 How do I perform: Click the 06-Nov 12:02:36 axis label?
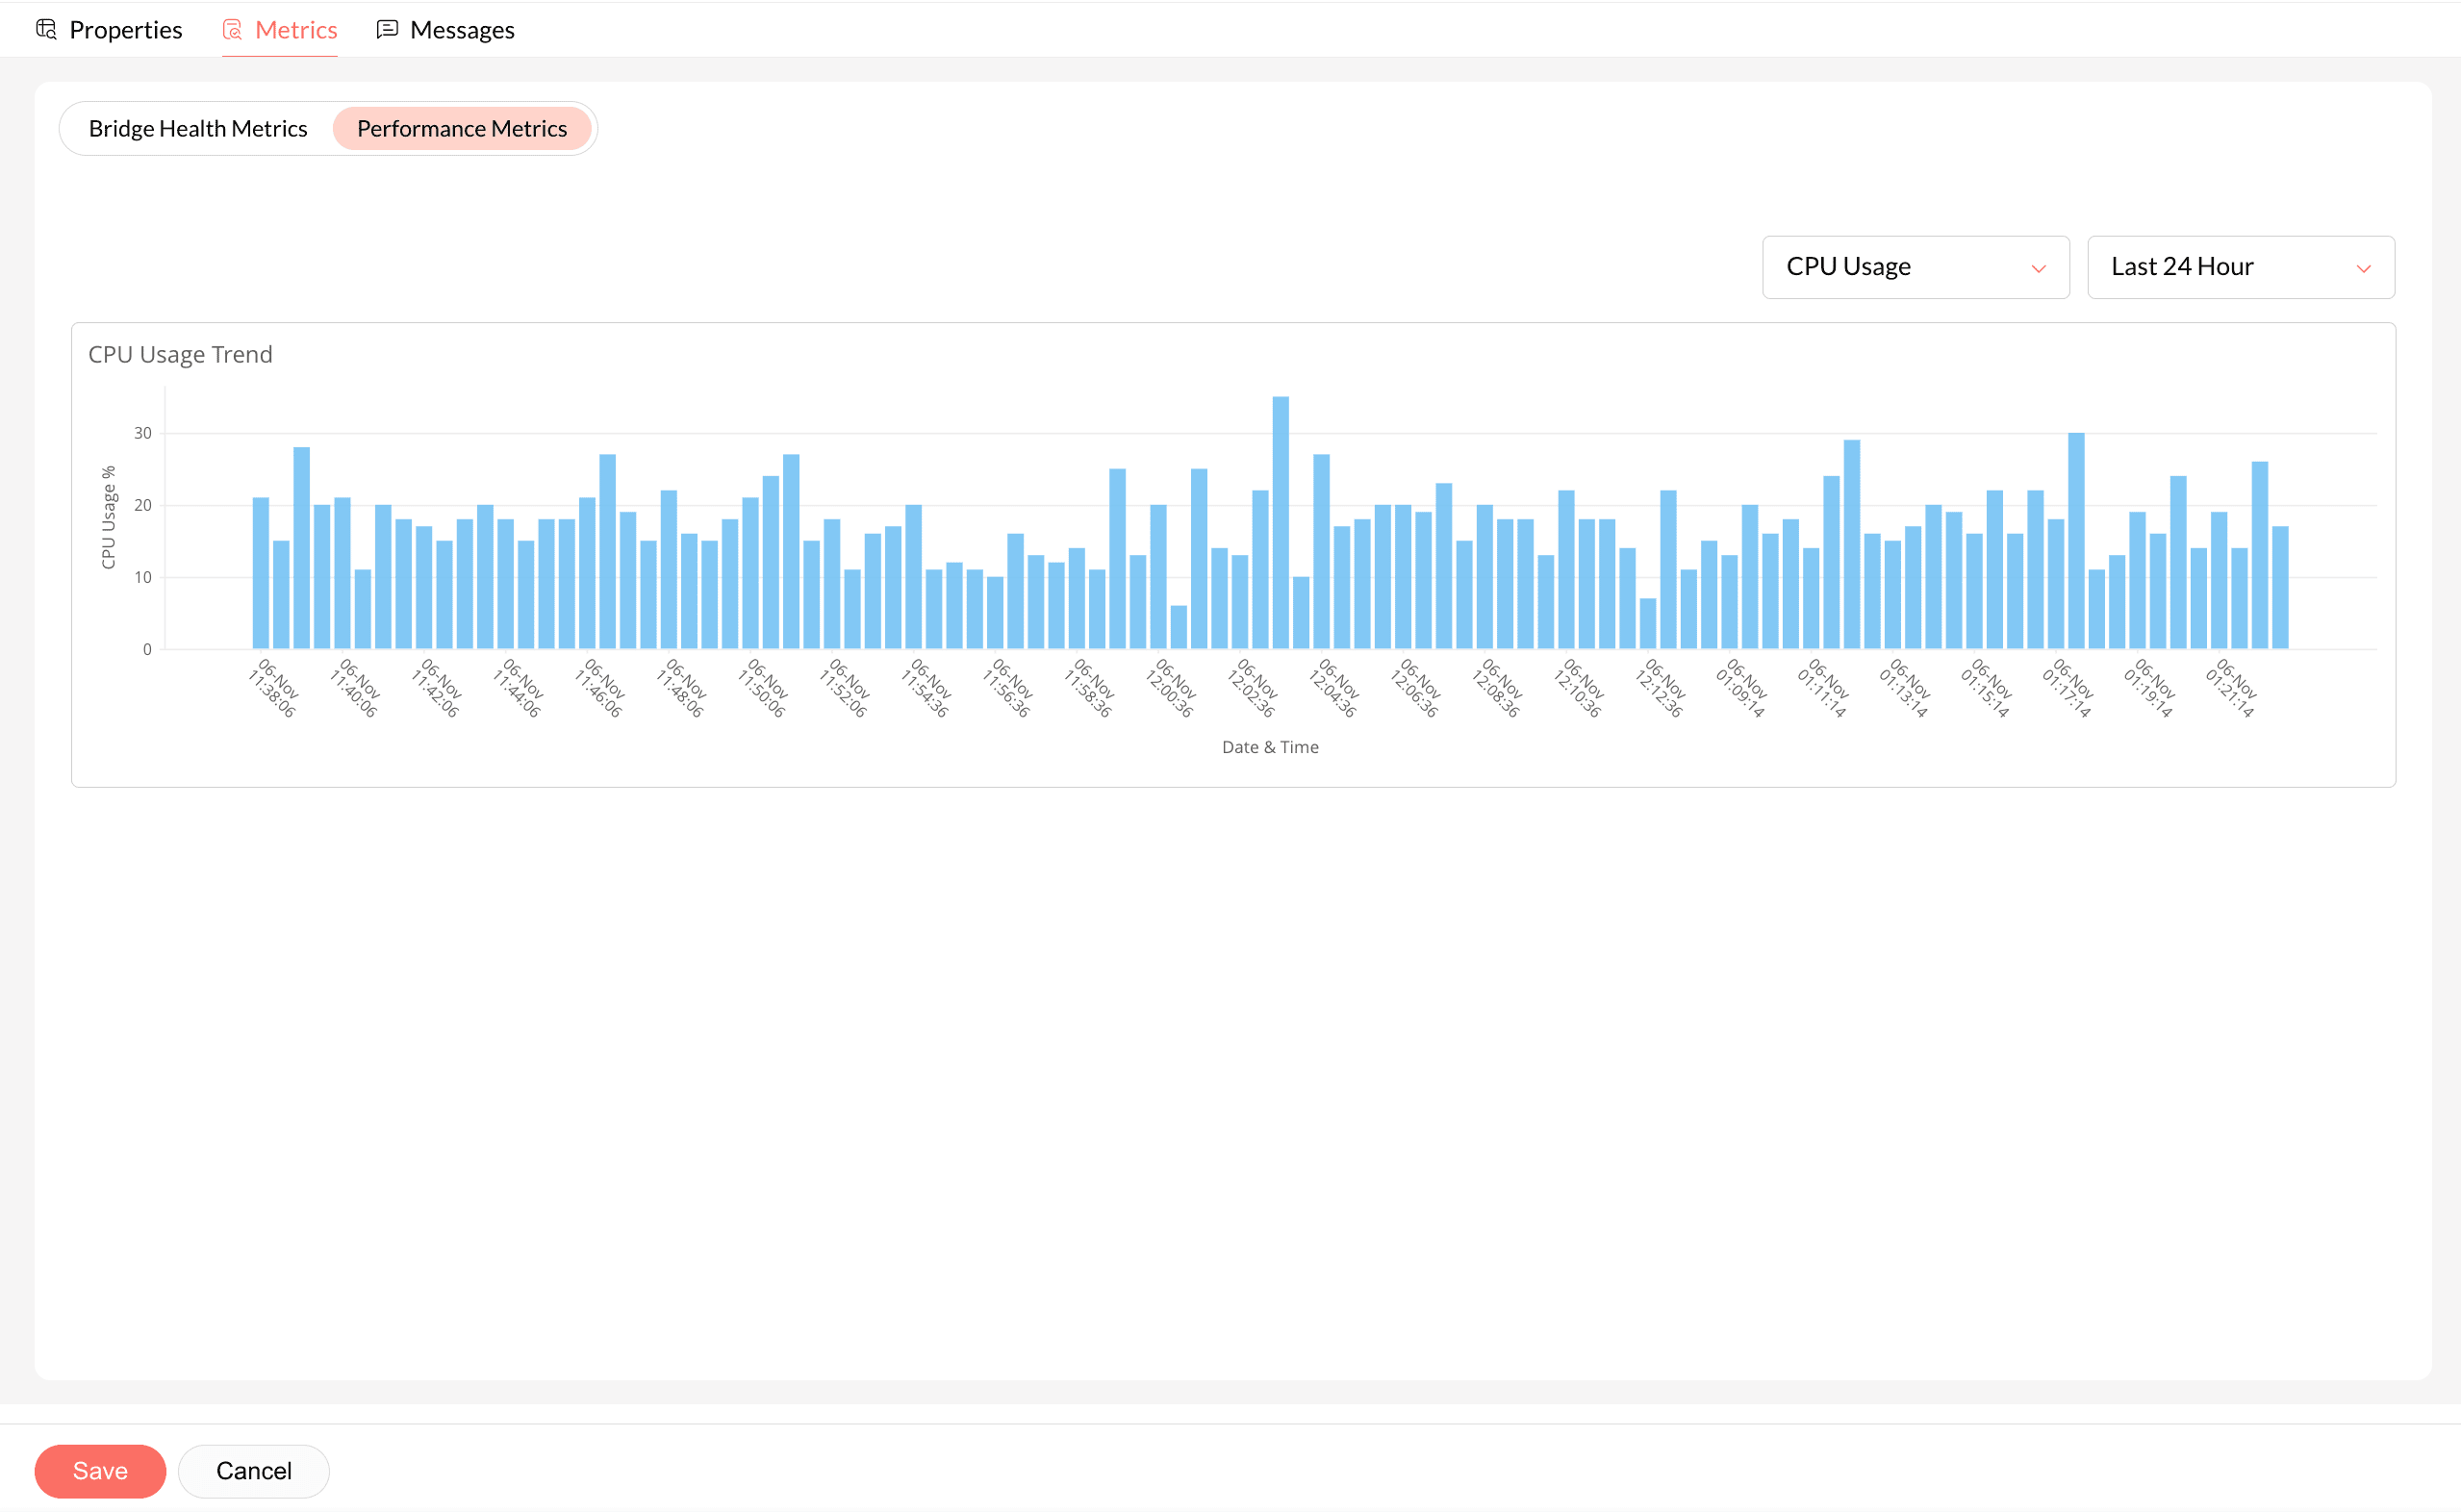pos(1252,688)
